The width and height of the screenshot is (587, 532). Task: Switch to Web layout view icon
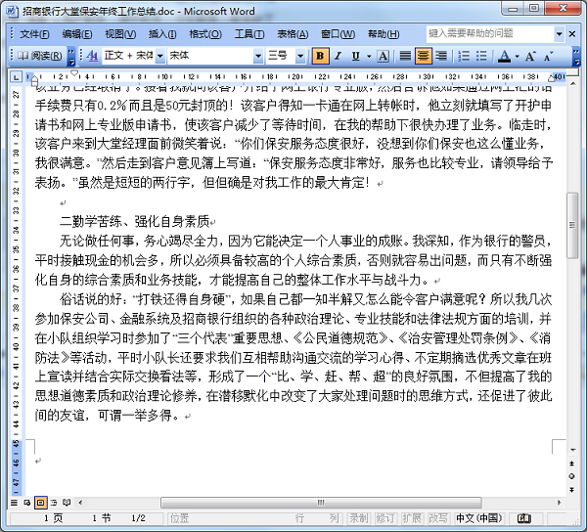(27, 503)
